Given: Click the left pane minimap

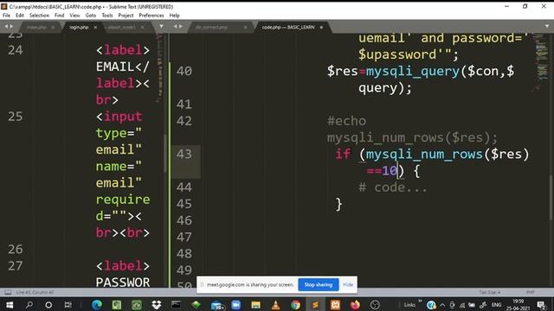Looking at the screenshot, I should (x=159, y=67).
